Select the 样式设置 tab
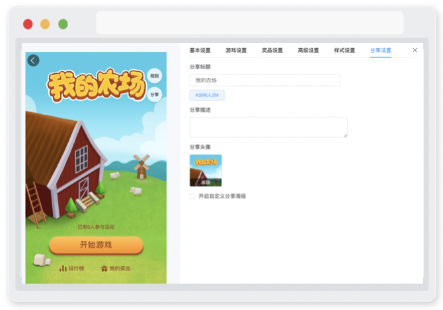443x310 pixels. (x=344, y=50)
